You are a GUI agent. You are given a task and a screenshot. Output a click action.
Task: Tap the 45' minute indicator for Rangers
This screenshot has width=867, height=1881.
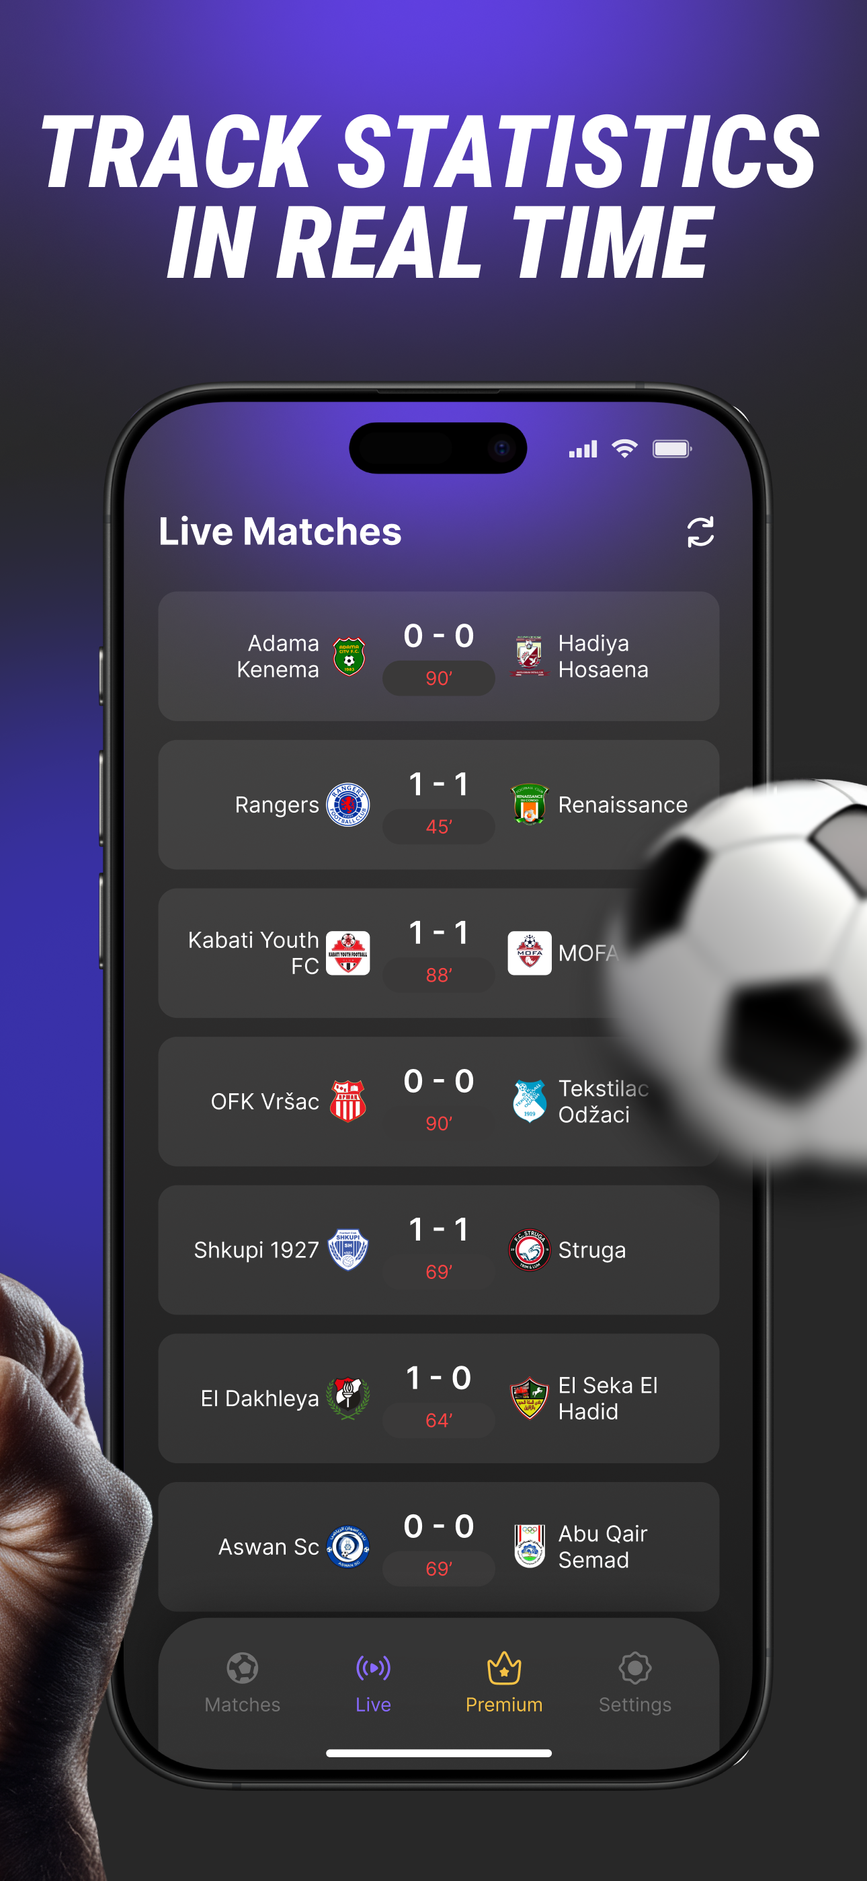click(x=439, y=827)
